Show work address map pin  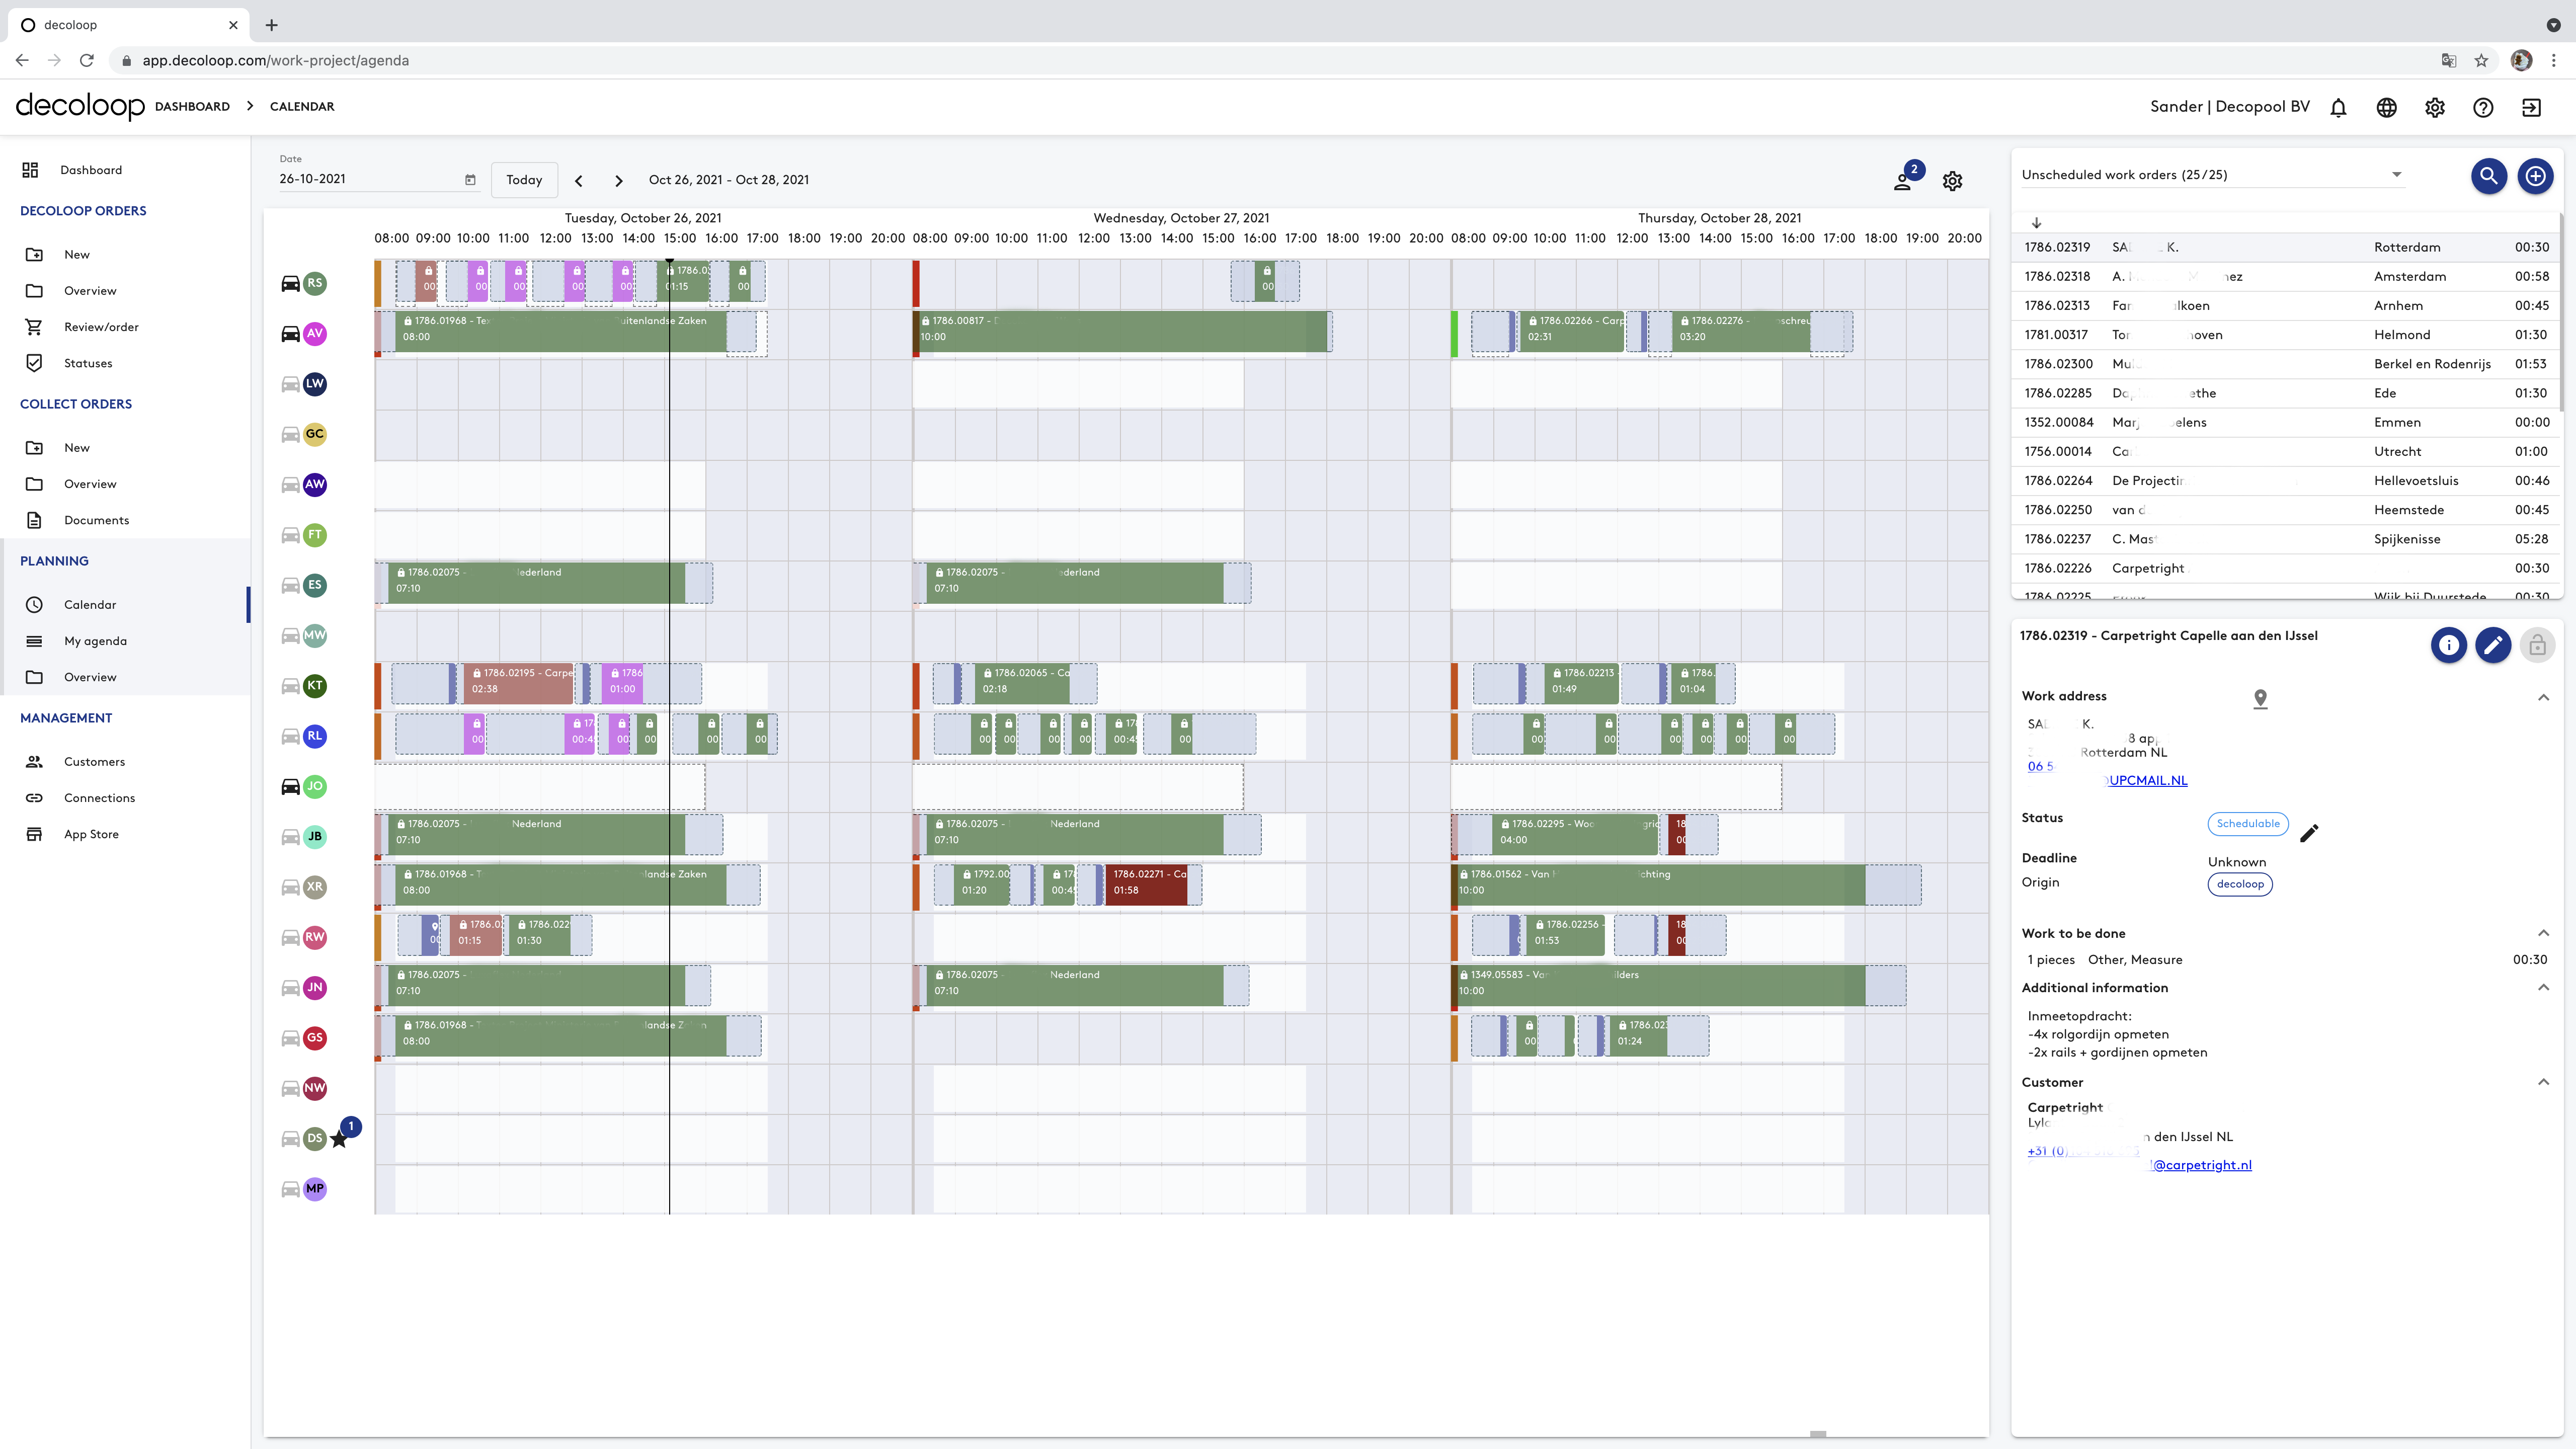tap(2260, 699)
